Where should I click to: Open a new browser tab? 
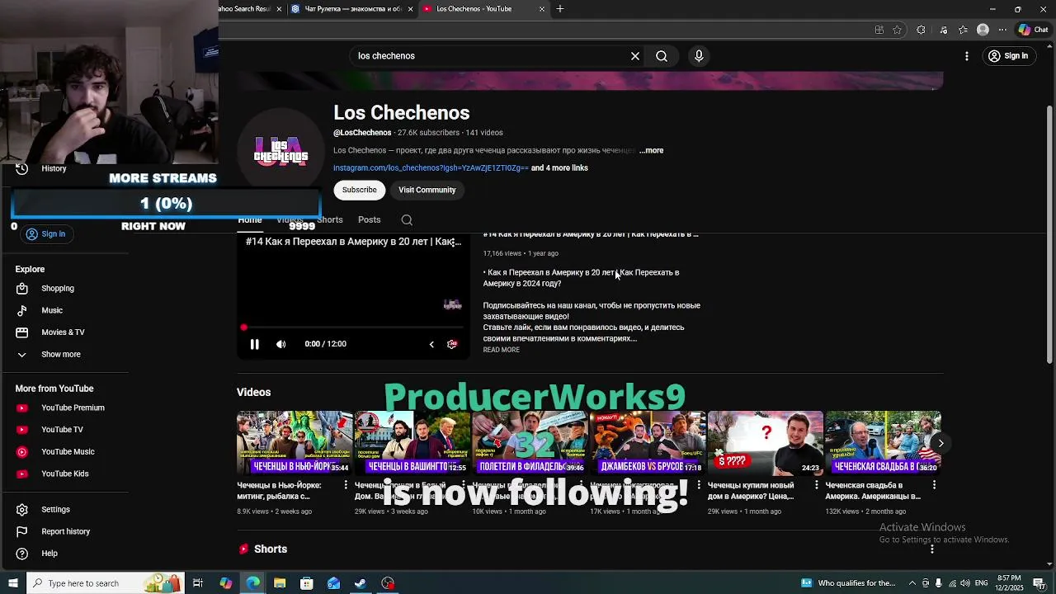pos(560,9)
